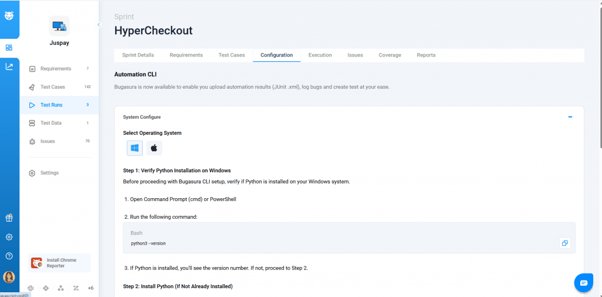Switch to the Reports tab

[426, 55]
